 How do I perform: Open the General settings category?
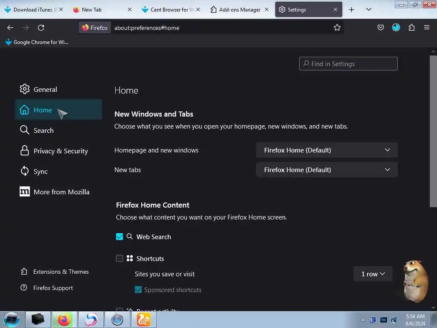coord(58,89)
